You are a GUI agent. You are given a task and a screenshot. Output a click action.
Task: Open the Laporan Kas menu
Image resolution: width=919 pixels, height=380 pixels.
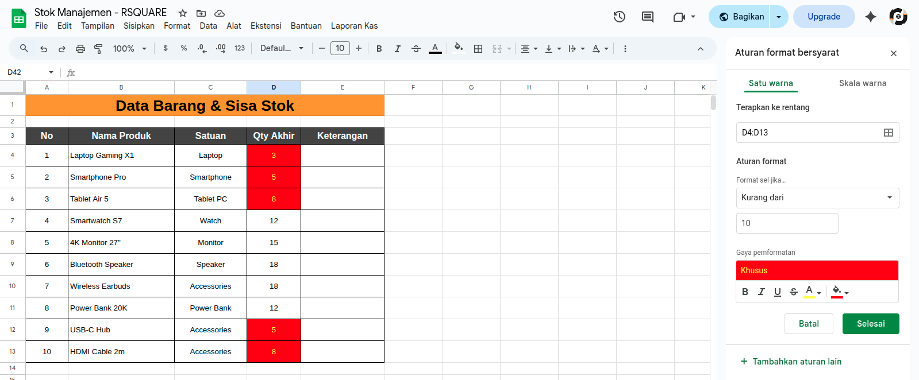coord(354,26)
